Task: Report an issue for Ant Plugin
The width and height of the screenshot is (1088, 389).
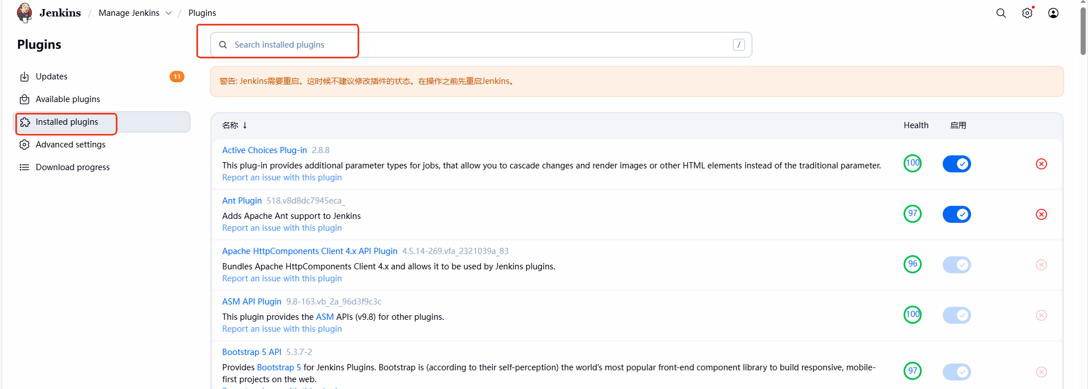Action: (x=282, y=228)
